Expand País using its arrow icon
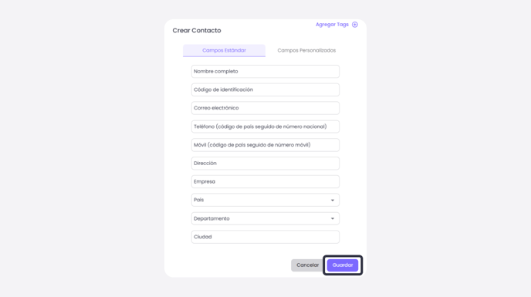The image size is (531, 297). click(x=333, y=200)
